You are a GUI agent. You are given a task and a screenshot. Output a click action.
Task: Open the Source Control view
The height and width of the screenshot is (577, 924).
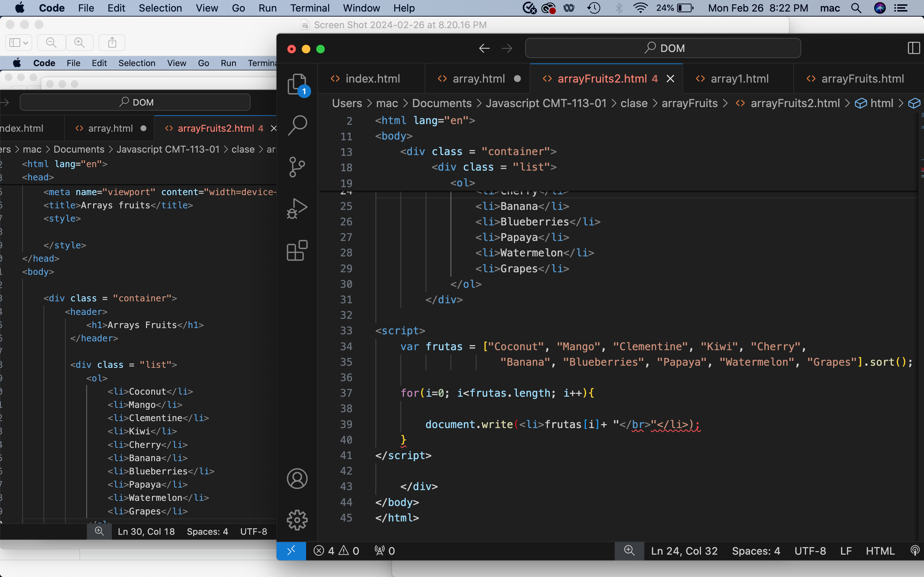[297, 167]
